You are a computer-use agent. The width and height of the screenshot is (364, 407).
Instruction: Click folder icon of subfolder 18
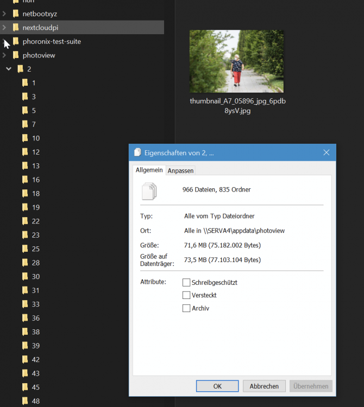[x=25, y=193]
